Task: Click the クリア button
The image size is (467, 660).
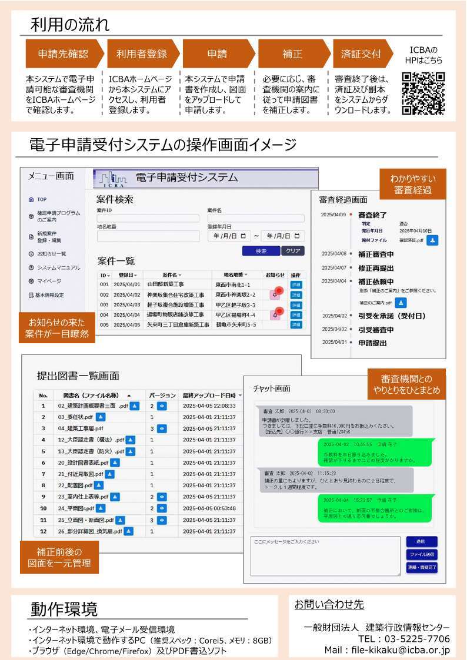Action: pos(293,251)
